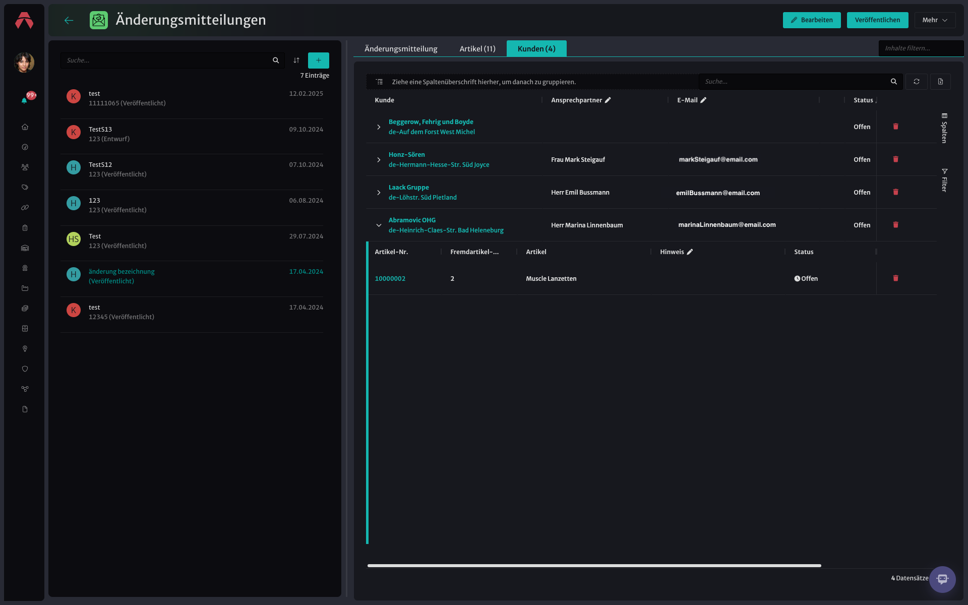968x605 pixels.
Task: Open the chain link icon in sidebar
Action: click(x=25, y=208)
